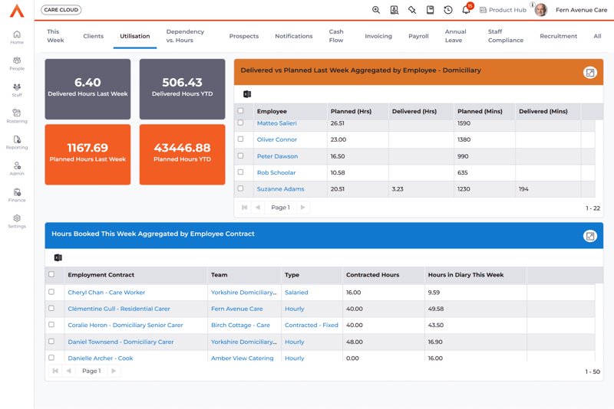Expand the Hours Booked panel fullscreen
Screen dimensions: 614x409
(x=589, y=236)
